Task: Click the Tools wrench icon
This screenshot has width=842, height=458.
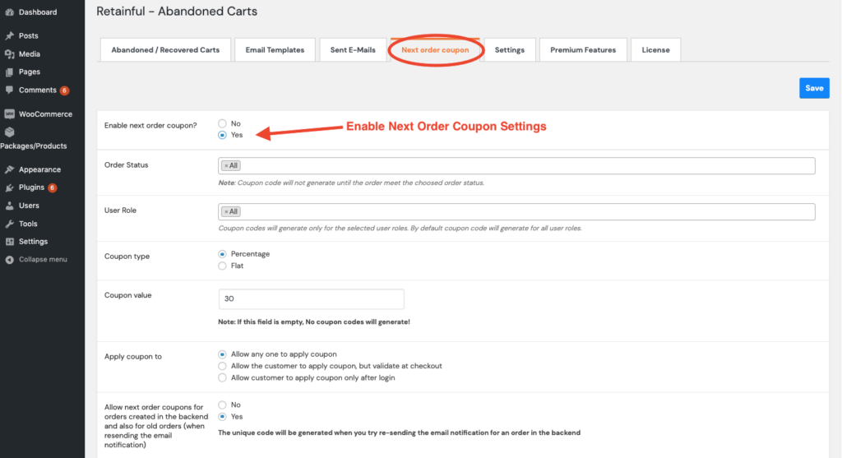Action: pyautogui.click(x=9, y=224)
